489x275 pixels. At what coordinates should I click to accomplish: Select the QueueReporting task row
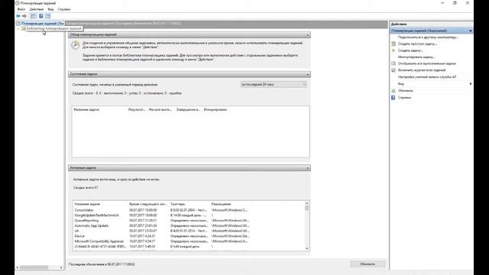coord(162,221)
